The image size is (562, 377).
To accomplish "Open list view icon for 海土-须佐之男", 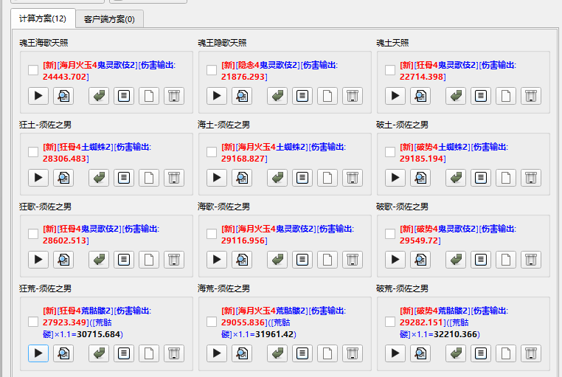I will [302, 178].
